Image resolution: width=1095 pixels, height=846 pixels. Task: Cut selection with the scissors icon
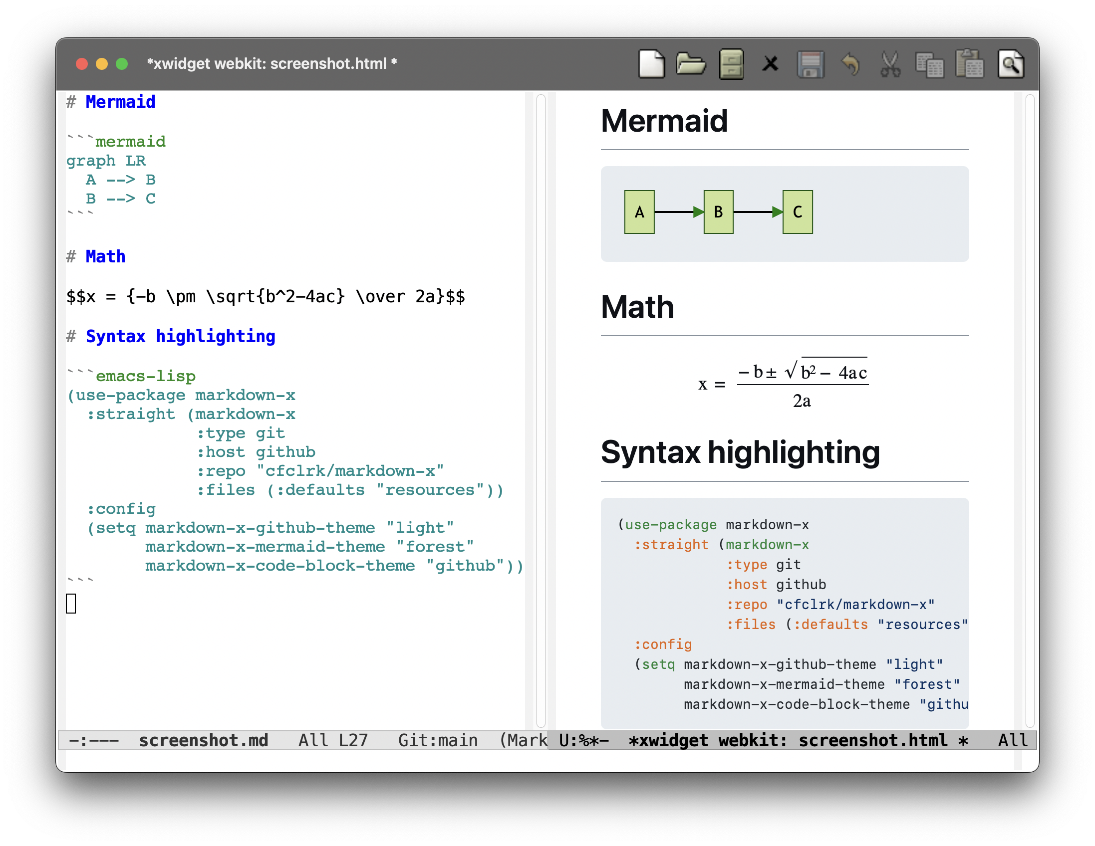(x=890, y=64)
